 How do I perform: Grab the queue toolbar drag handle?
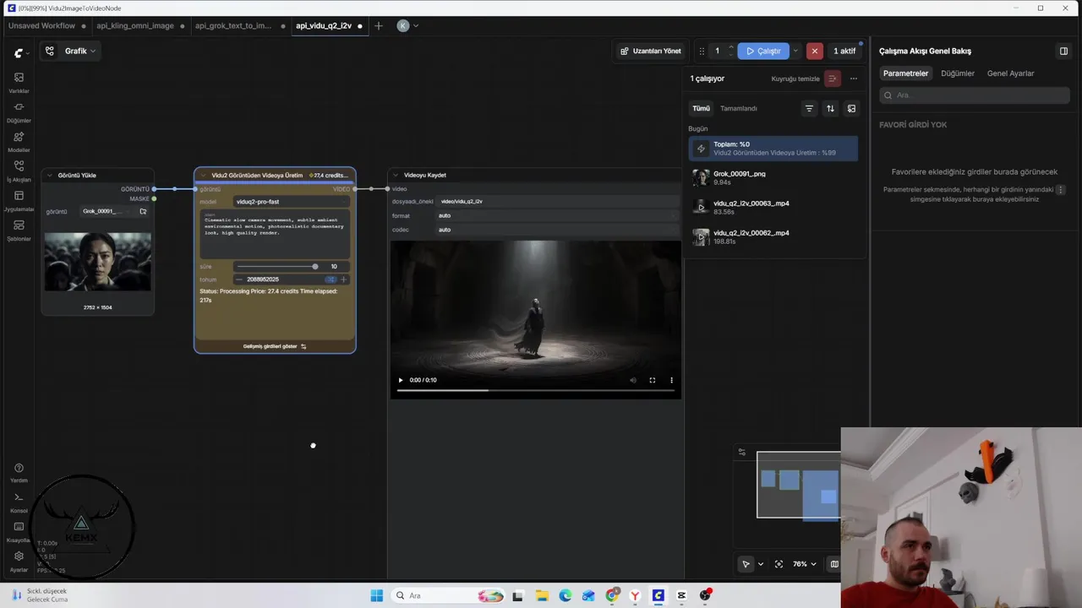[702, 52]
